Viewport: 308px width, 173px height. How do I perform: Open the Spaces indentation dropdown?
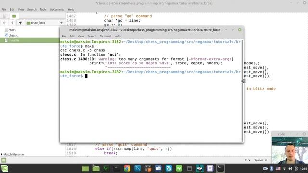click(x=260, y=160)
